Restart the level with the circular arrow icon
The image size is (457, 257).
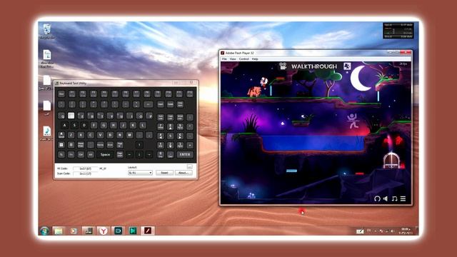coord(377,198)
